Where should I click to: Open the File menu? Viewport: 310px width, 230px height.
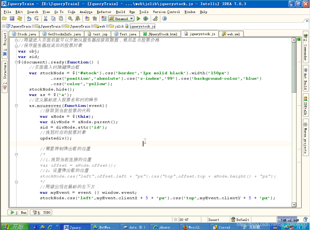click(x=7, y=12)
